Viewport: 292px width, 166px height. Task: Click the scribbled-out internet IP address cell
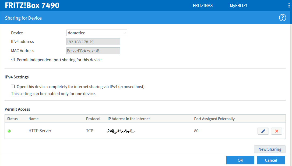pos(121,131)
